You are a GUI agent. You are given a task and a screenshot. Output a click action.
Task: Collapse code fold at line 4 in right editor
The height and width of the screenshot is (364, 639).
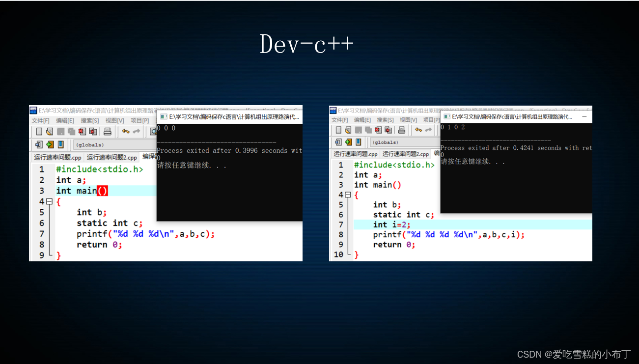click(x=348, y=195)
